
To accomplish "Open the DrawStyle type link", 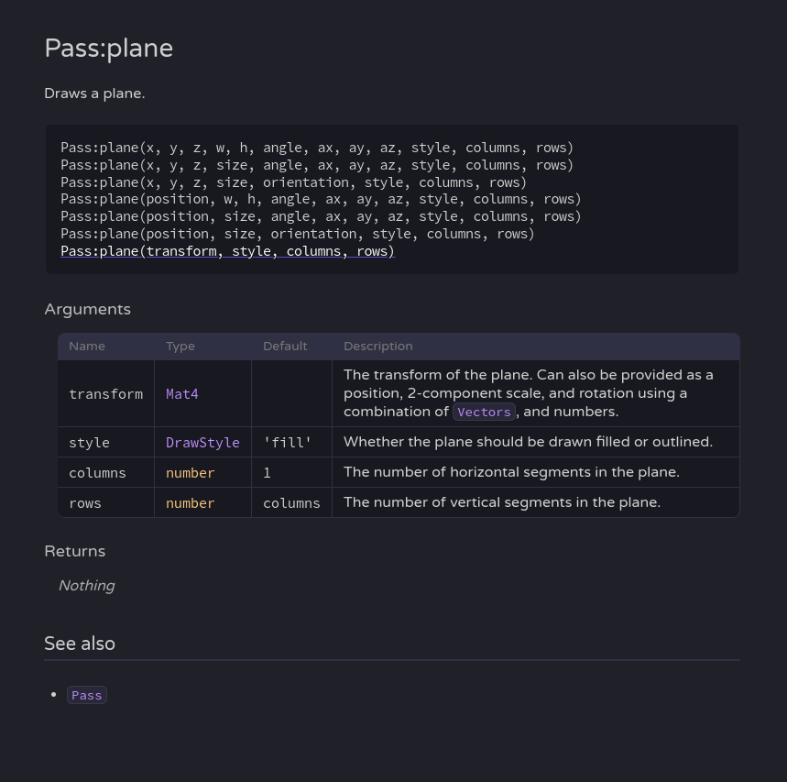I will click(202, 443).
